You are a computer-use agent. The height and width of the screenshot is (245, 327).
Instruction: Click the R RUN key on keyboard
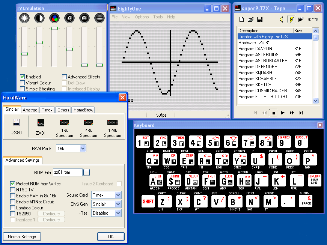pyautogui.click(x=205, y=159)
